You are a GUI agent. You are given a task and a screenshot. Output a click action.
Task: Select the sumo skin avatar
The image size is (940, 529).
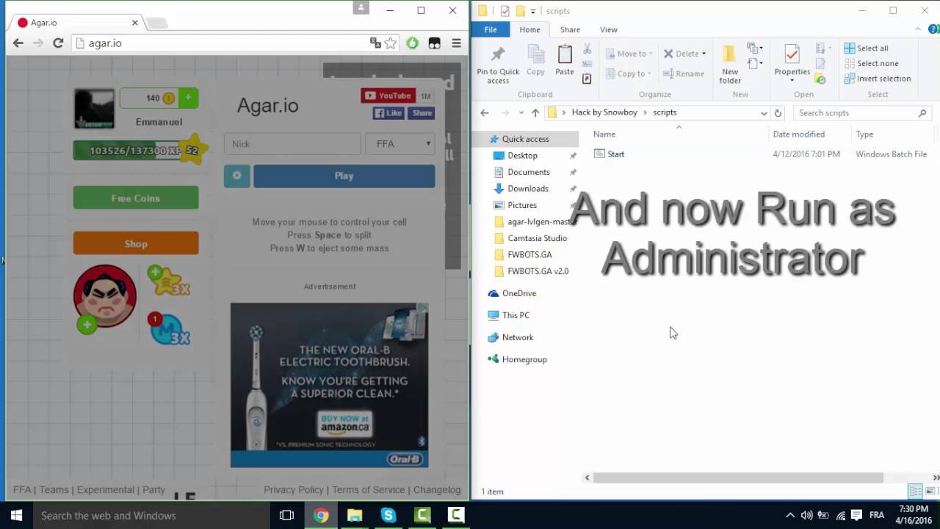(105, 295)
